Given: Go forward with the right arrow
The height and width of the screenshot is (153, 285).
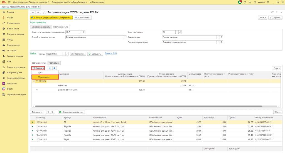Looking at the screenshot, I should [38, 12].
